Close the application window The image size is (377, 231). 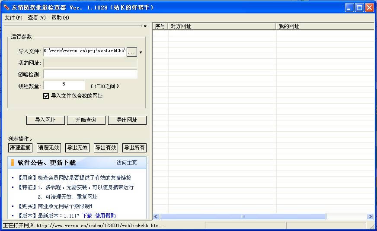[x=370, y=8]
